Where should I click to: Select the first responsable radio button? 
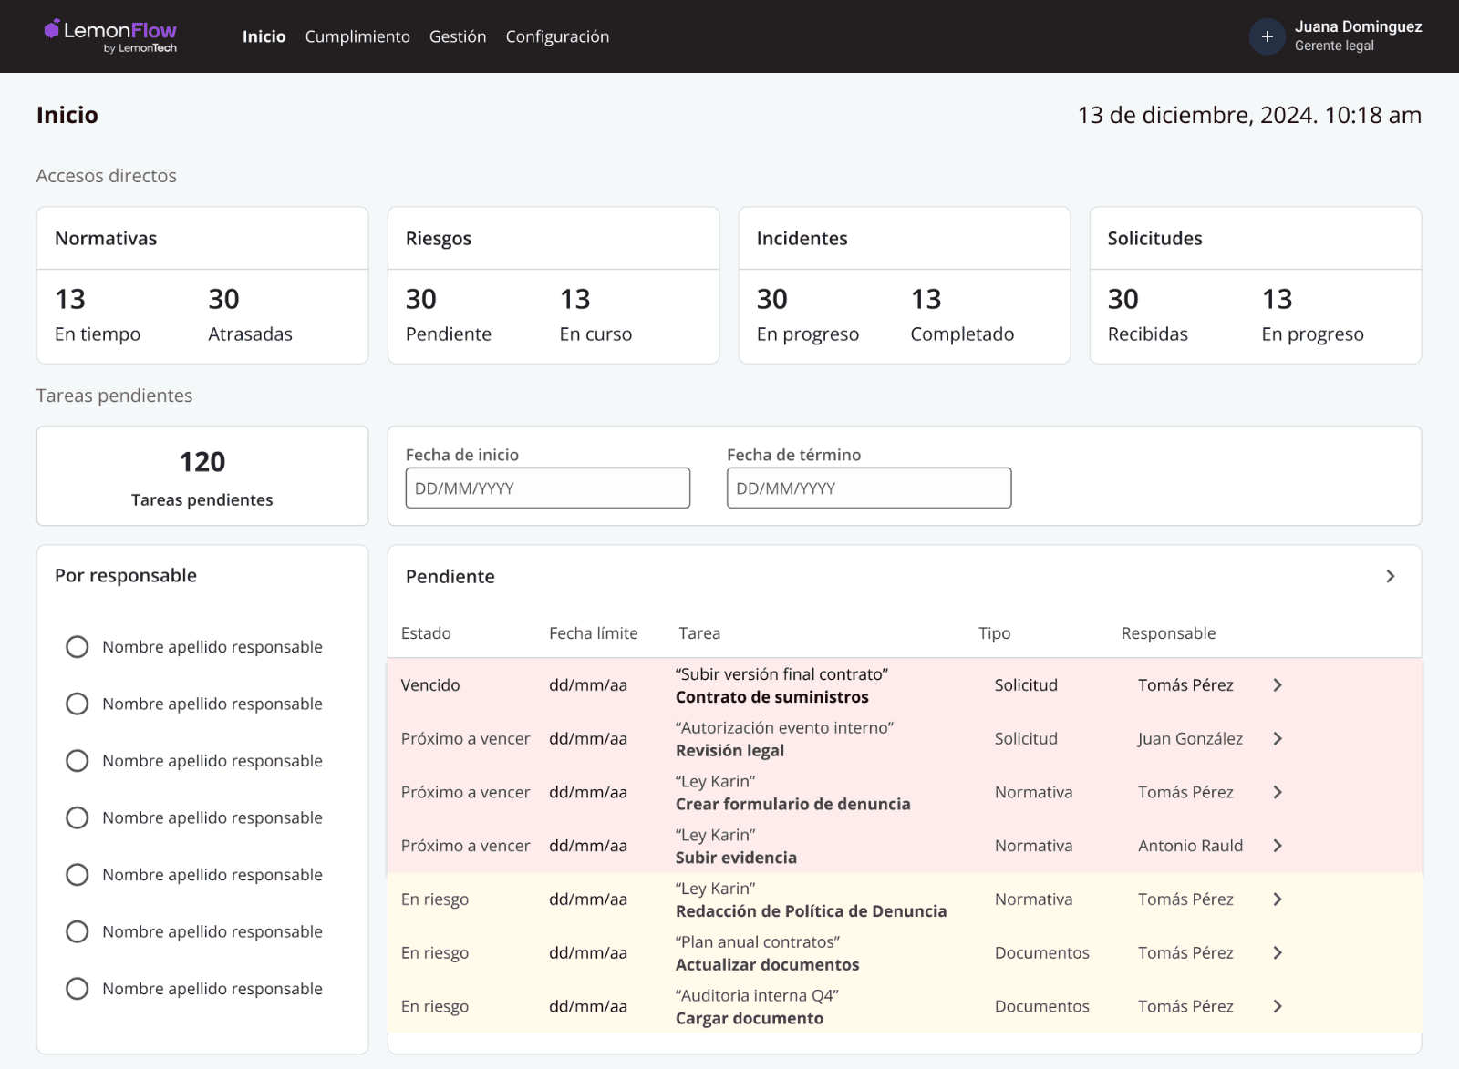[x=78, y=647]
